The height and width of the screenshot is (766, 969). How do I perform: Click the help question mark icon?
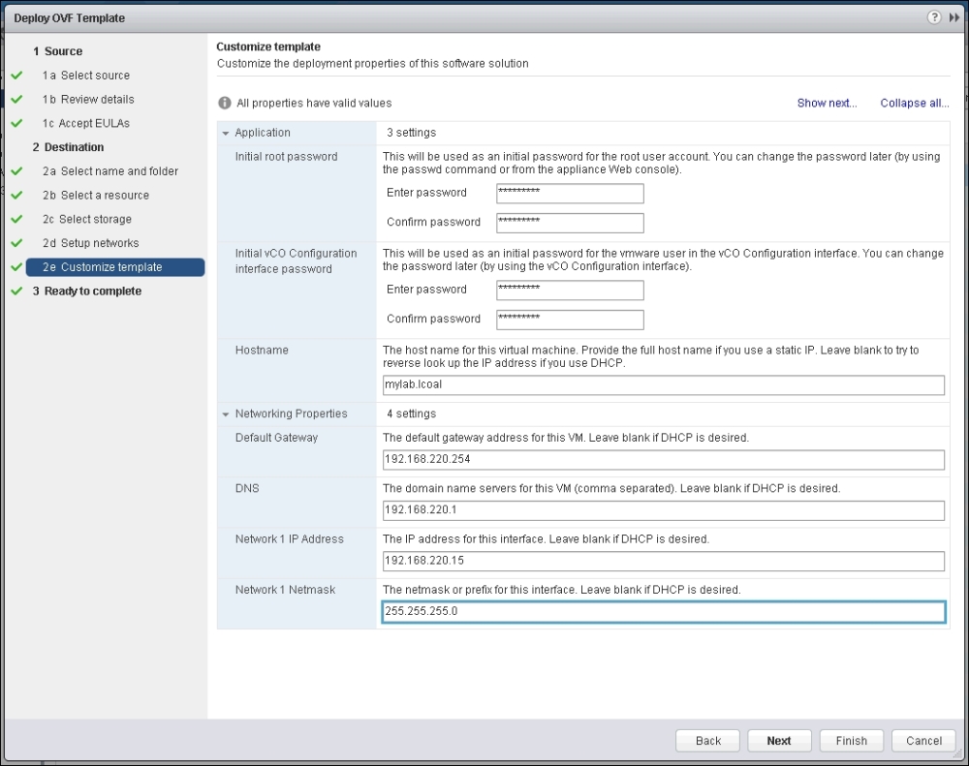pyautogui.click(x=934, y=17)
